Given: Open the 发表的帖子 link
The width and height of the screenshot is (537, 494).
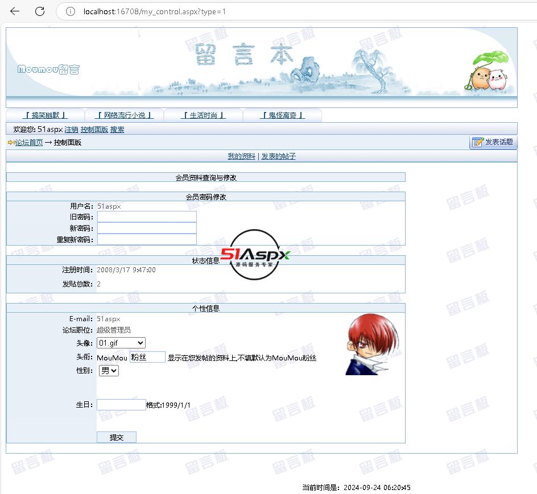Looking at the screenshot, I should coord(279,156).
